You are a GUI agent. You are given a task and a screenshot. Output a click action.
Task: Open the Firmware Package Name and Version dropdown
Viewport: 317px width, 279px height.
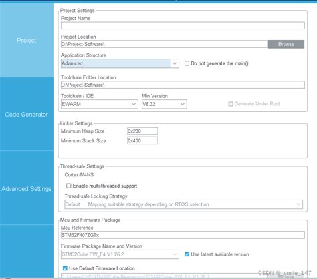120,254
